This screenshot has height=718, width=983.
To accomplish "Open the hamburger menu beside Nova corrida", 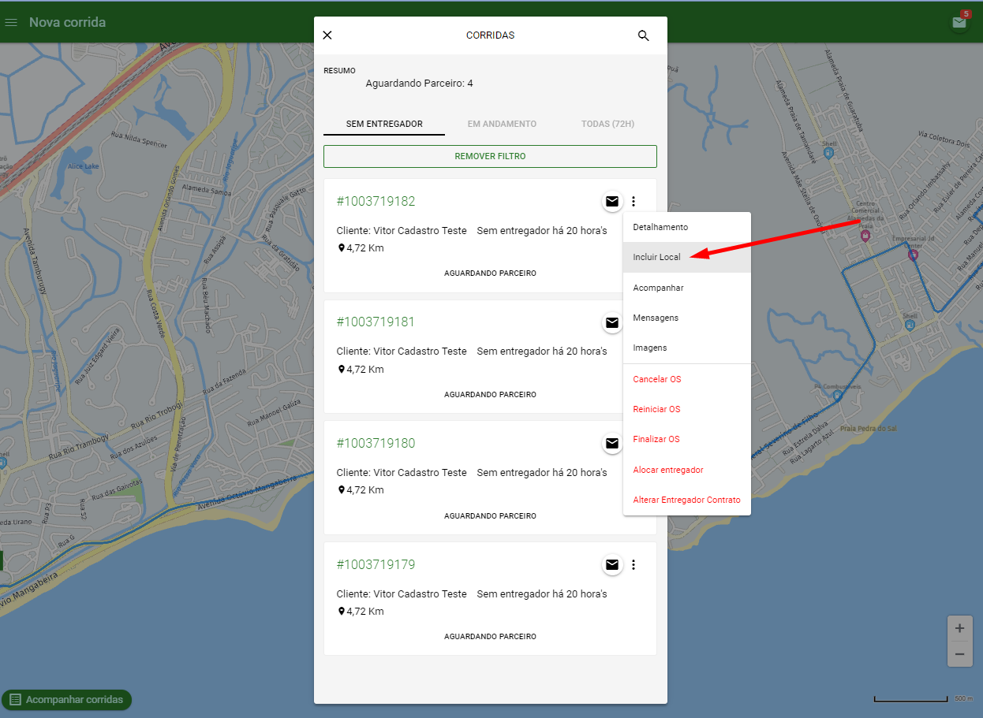I will (x=11, y=22).
